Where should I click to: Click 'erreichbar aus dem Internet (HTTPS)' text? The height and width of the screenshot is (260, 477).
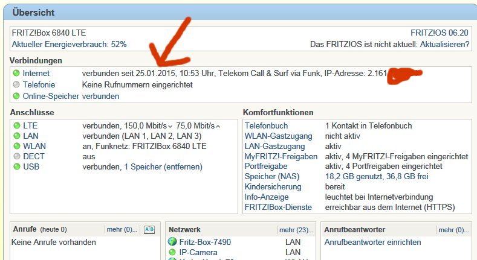coord(390,207)
